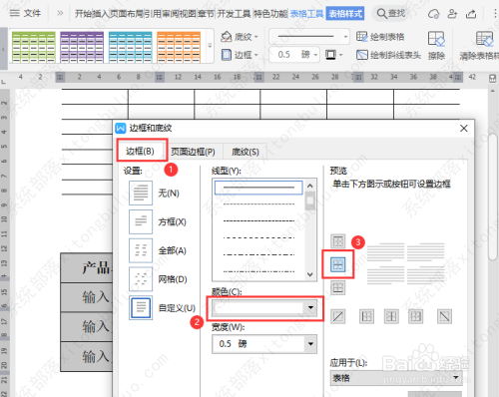Apply the purple table style thumbnail
Viewport: 499px width, 397px height.
[82, 47]
